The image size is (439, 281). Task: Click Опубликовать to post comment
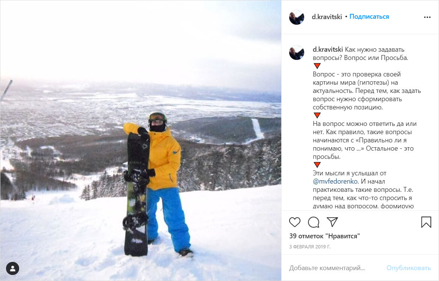409,268
